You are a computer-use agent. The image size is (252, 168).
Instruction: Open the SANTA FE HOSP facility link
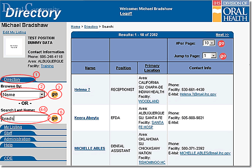point(151,125)
